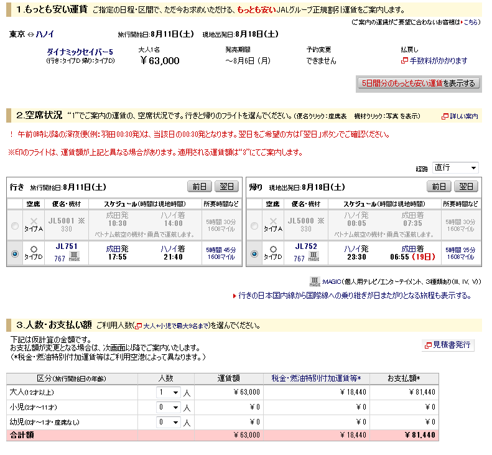Open JL751 flight seat map link
Image resolution: width=492 pixels, height=455 pixels.
tap(67, 246)
